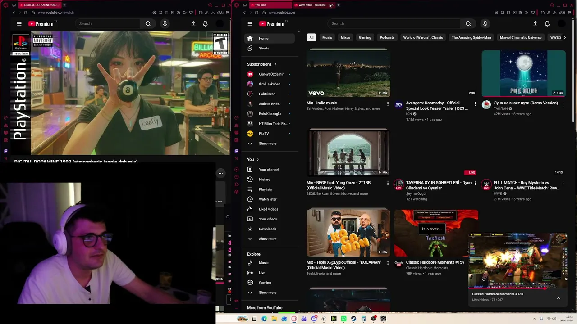Click YouTube Premium logo in right window

tap(271, 24)
